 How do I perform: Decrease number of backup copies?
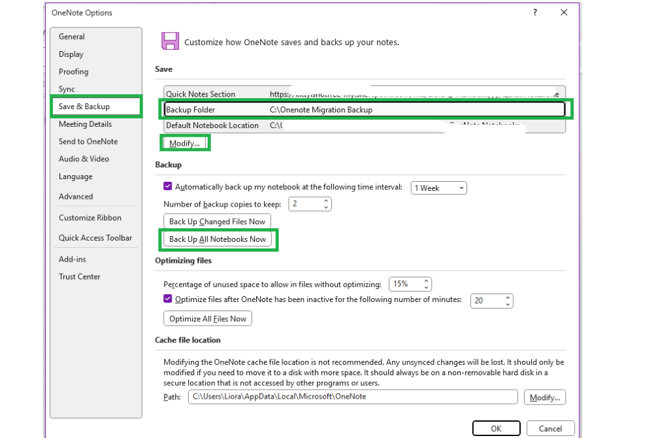326,207
